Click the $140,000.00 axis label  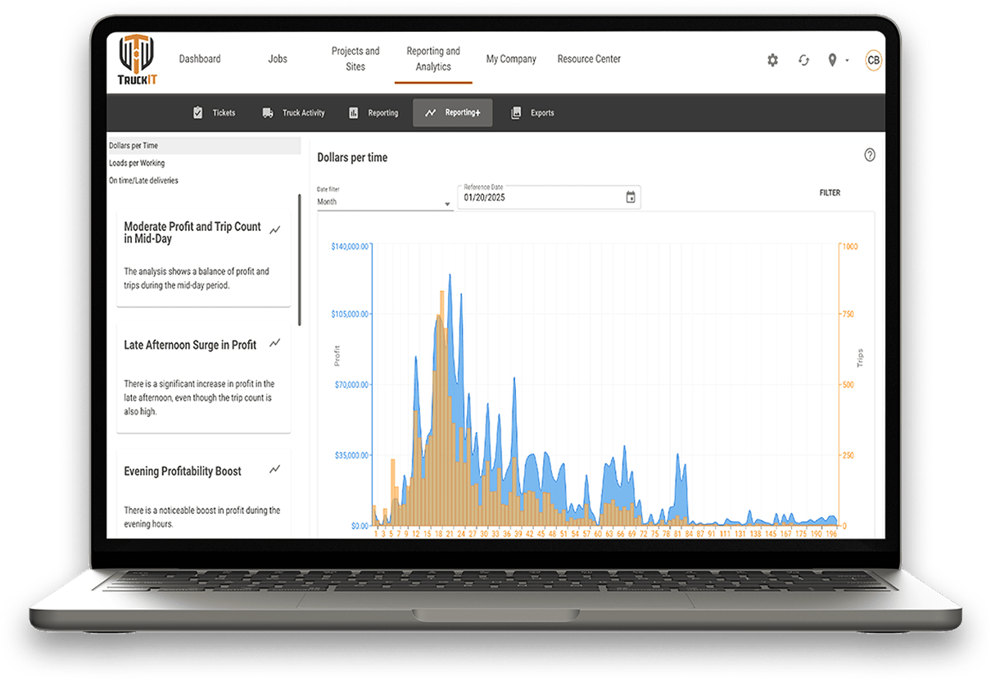[350, 247]
